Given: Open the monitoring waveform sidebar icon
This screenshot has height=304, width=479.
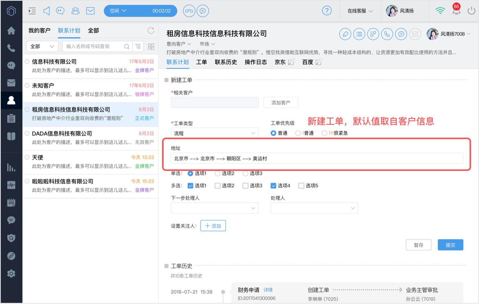Looking at the screenshot, I should (x=11, y=185).
